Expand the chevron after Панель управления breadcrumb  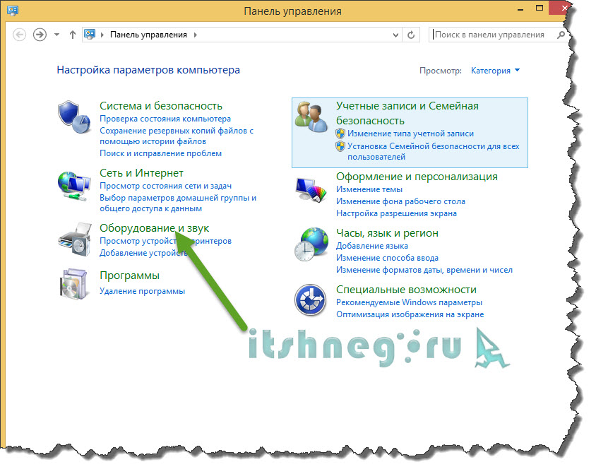(x=196, y=35)
